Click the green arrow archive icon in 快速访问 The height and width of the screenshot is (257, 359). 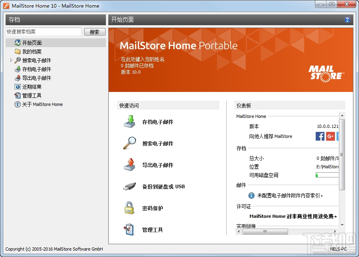click(130, 122)
